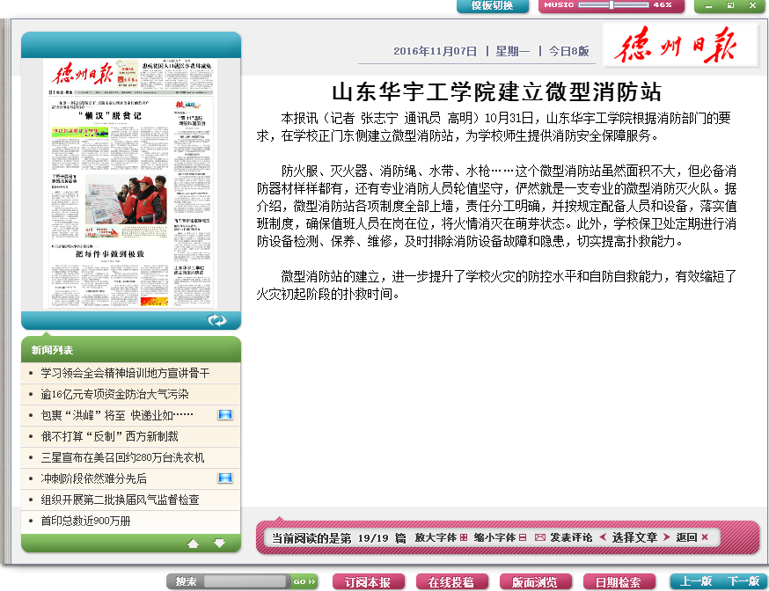Go to next article using right arrow

pos(667,536)
